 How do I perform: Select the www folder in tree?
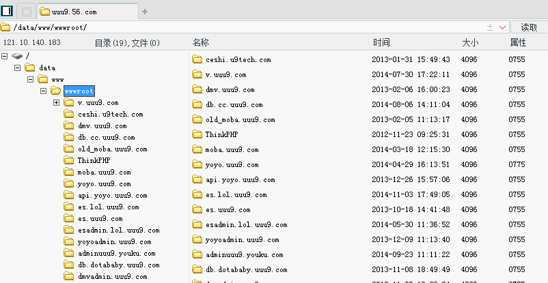(x=57, y=80)
